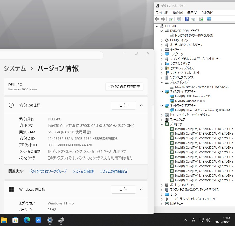
Task: Go to システム breadcrumb
Action: point(15,69)
